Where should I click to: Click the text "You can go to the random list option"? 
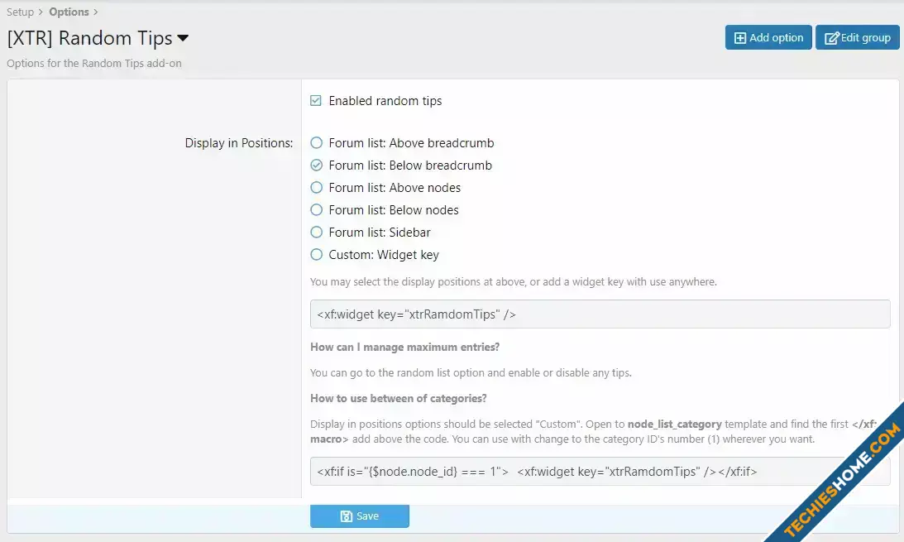471,373
